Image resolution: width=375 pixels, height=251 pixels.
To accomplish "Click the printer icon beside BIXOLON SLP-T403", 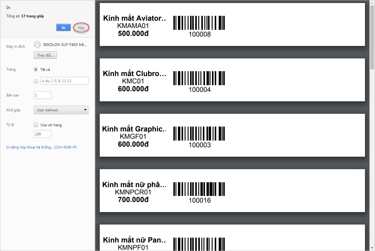I will [x=37, y=44].
